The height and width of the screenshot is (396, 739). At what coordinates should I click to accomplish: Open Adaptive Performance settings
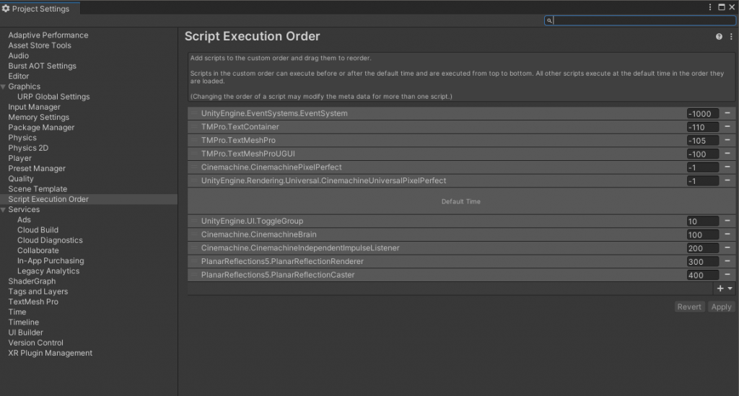tap(48, 35)
